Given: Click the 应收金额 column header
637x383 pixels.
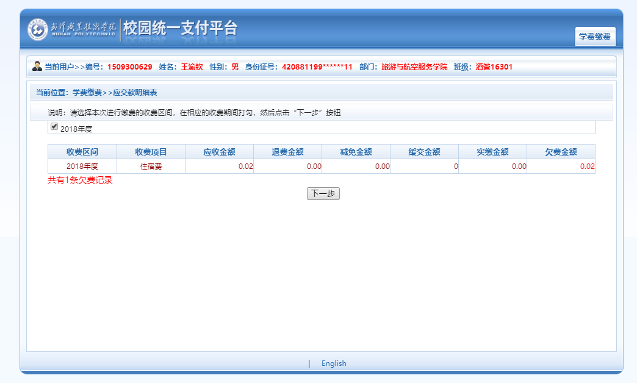Looking at the screenshot, I should [x=219, y=152].
